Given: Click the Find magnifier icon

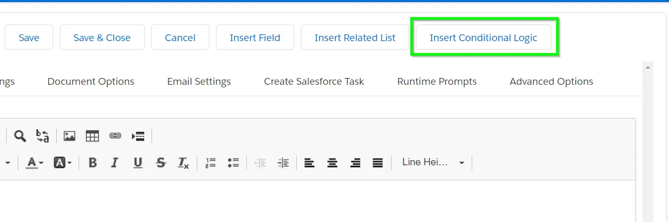Looking at the screenshot, I should point(20,136).
